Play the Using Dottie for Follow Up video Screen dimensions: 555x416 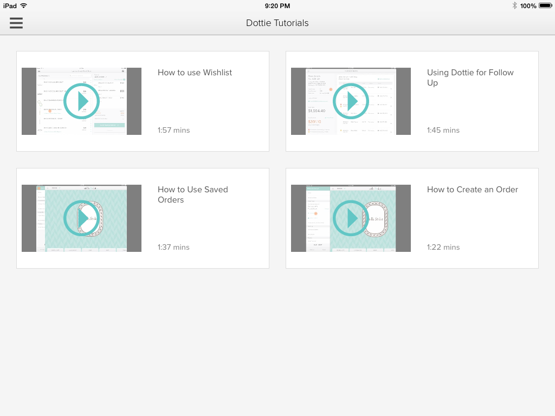coord(351,101)
